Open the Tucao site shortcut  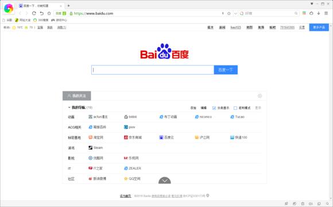(238, 117)
